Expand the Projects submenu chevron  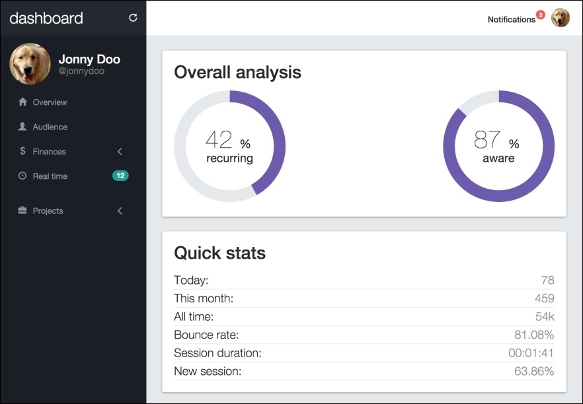click(120, 211)
